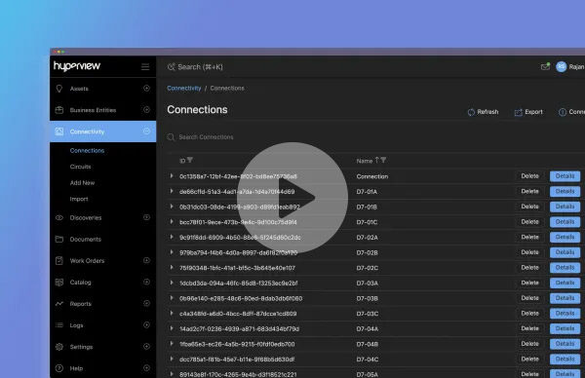The height and width of the screenshot is (378, 585).
Task: Expand the Catalog plus icon
Action: click(x=146, y=282)
